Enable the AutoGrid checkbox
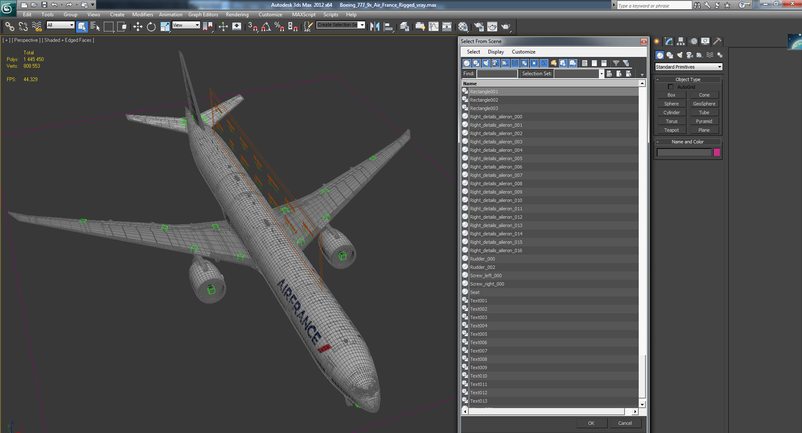802x433 pixels. tap(671, 87)
